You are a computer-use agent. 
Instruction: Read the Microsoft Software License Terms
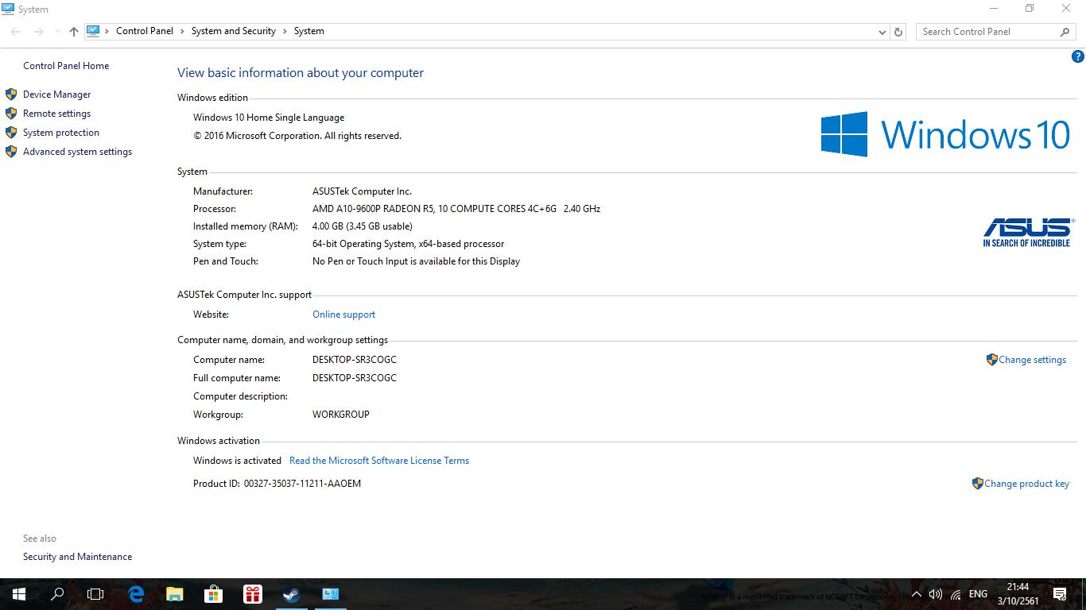pos(379,461)
